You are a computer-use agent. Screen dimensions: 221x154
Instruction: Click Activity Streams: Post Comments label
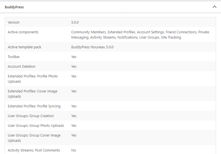tap(34, 150)
